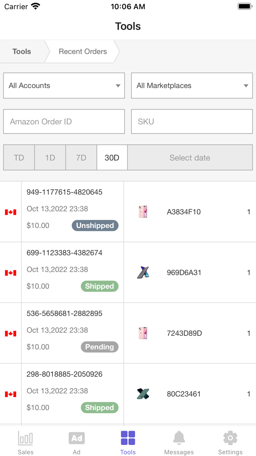256x456 pixels.
Task: Enable the 1D date filter
Action: coord(50,158)
